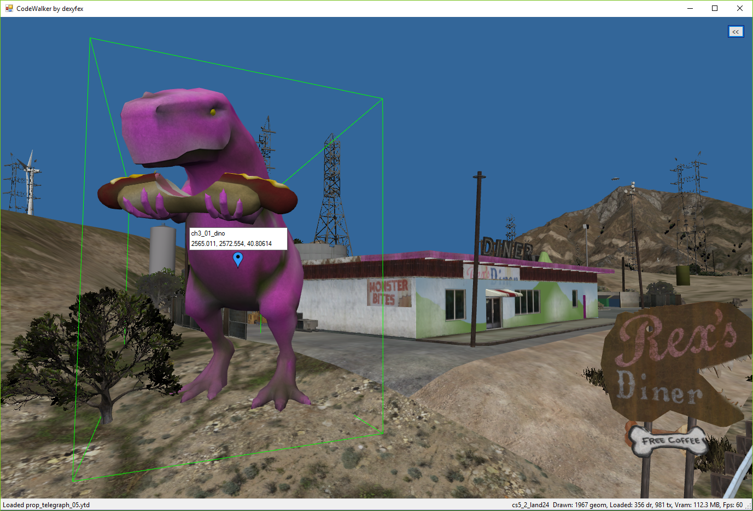Expand the tools panel with "<<" button

point(736,32)
